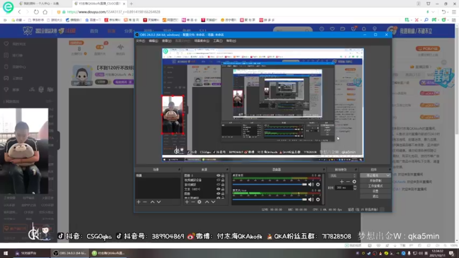Toggle lock on 文本 (GDI+) source
Screen dimensions: 459x258
point(223,189)
